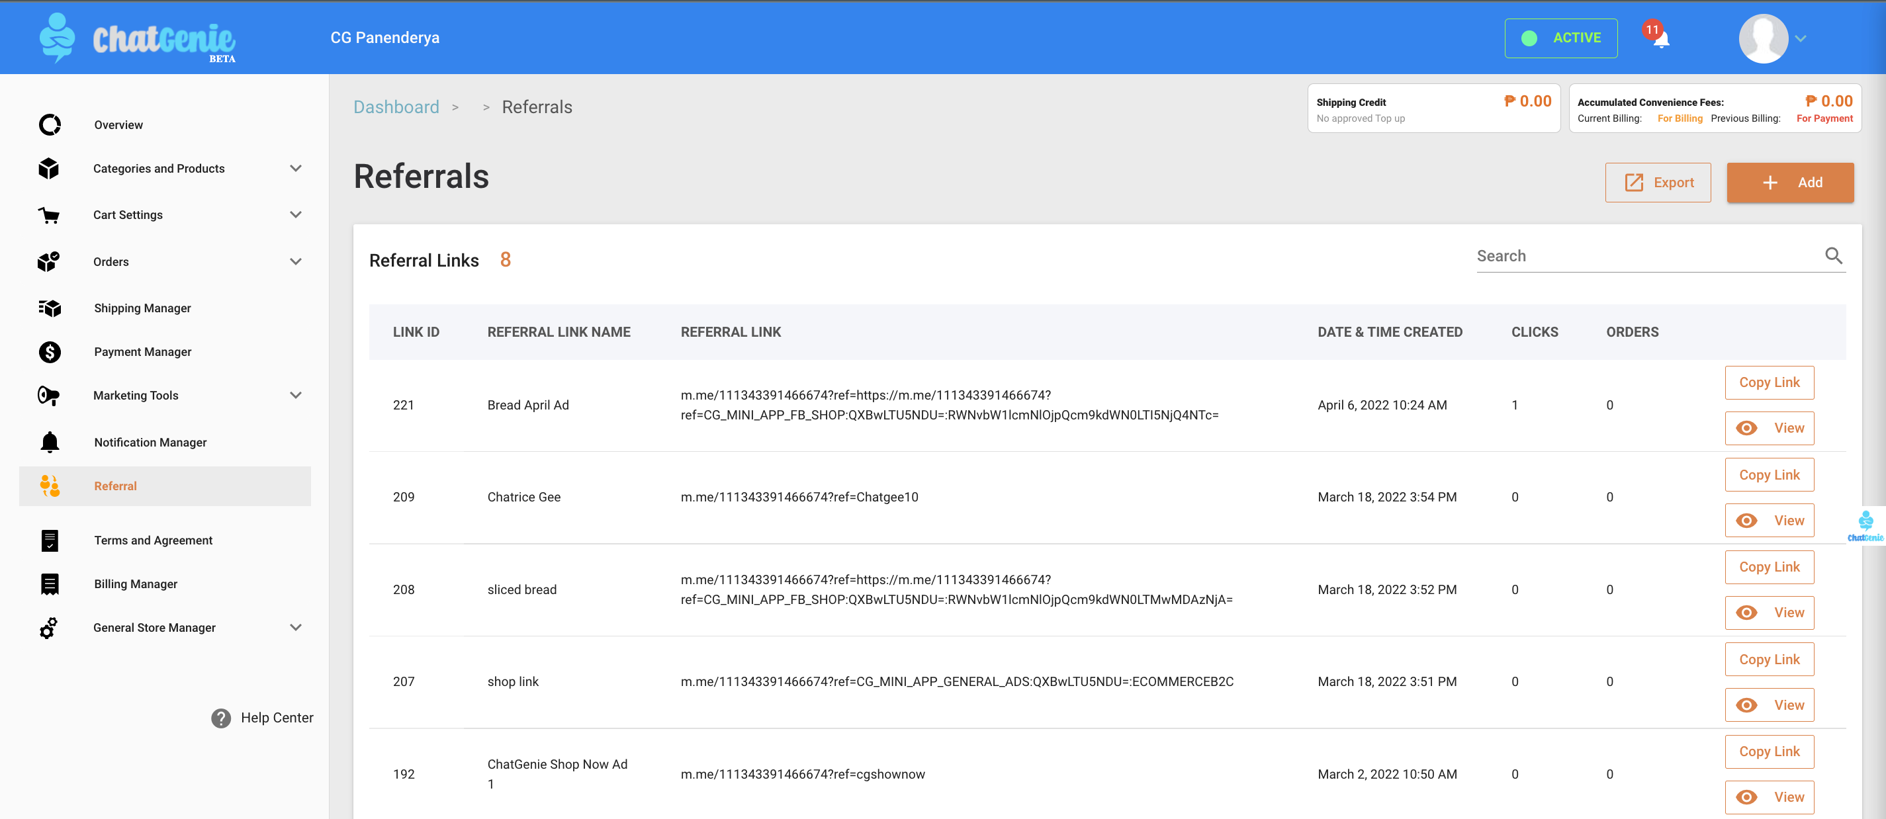1886x819 pixels.
Task: Click the Help Center question mark icon
Action: (221, 718)
